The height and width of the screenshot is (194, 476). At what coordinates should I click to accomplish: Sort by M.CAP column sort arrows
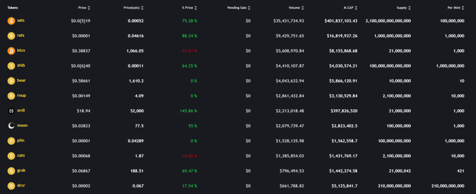click(x=356, y=8)
